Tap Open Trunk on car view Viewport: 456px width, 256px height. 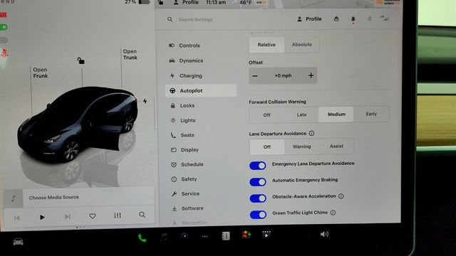pos(130,55)
